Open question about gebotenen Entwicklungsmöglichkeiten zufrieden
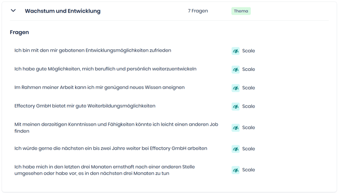 tap(93, 50)
